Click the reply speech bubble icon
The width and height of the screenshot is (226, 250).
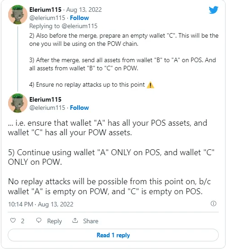(39, 221)
